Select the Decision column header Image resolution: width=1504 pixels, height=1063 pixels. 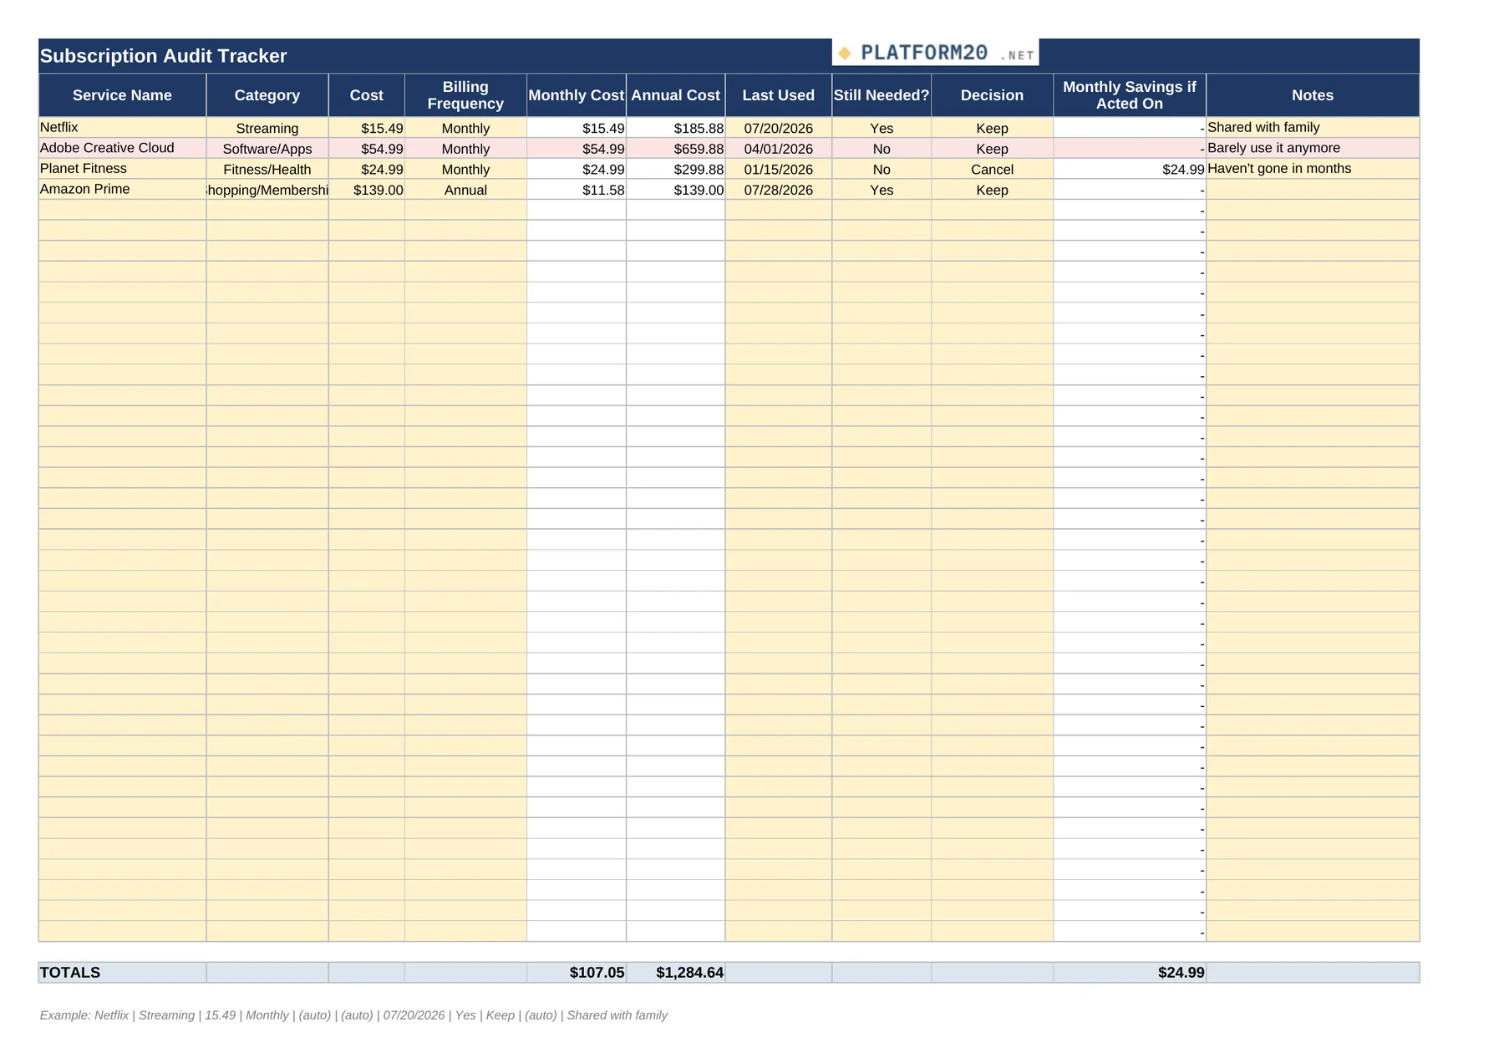(x=993, y=95)
